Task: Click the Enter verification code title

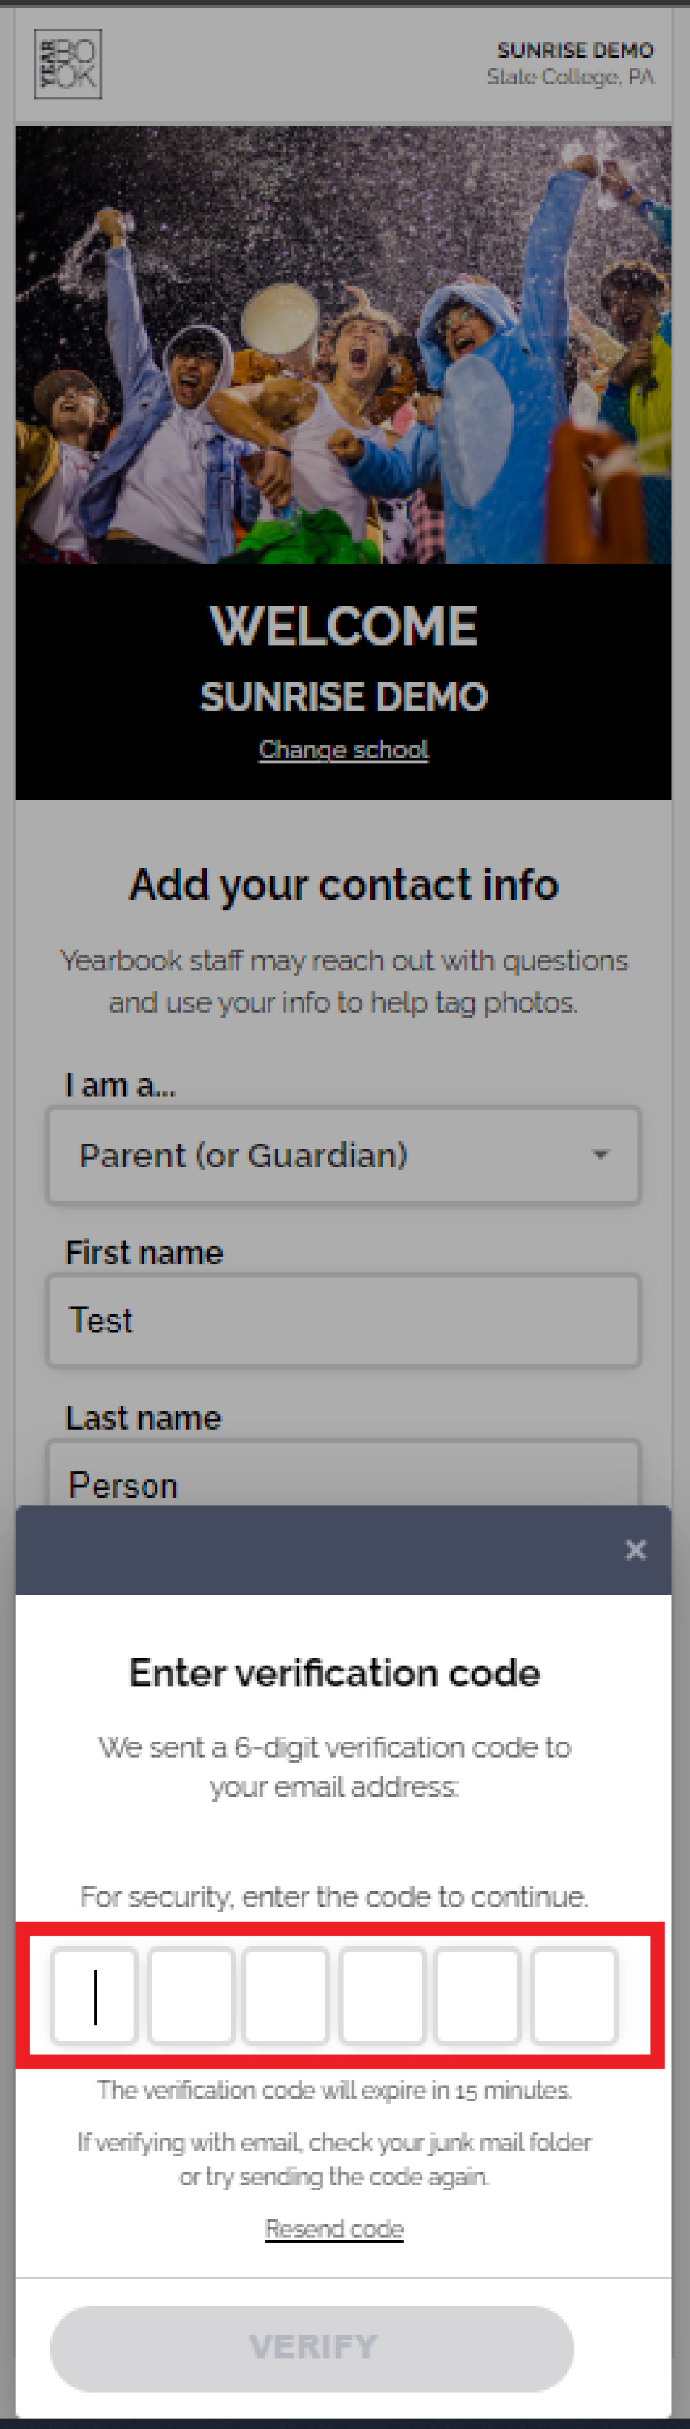Action: point(335,1673)
